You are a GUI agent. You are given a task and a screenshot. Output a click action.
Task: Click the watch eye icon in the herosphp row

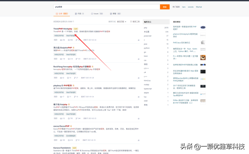(x=61, y=78)
